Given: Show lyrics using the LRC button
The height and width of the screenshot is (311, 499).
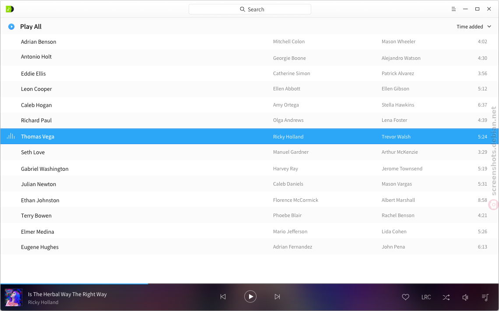Looking at the screenshot, I should pyautogui.click(x=426, y=297).
